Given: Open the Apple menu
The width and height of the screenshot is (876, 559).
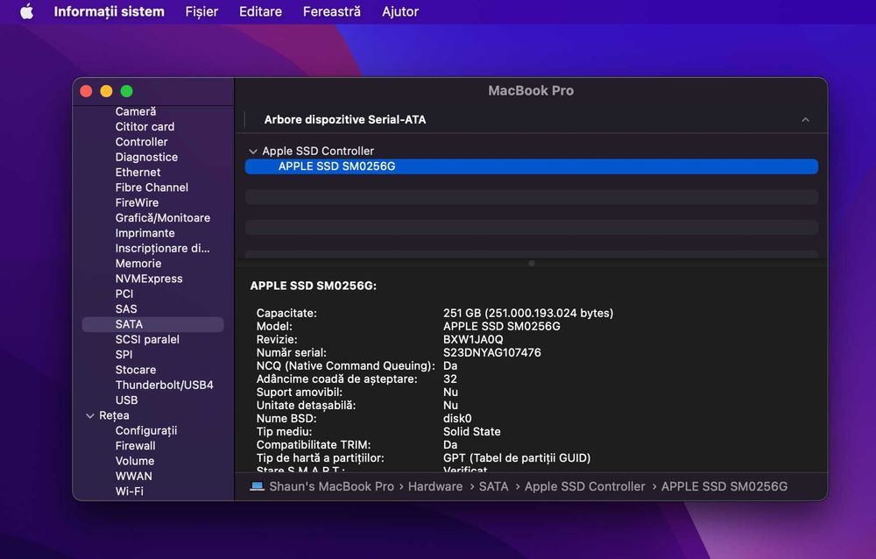Looking at the screenshot, I should pos(26,11).
